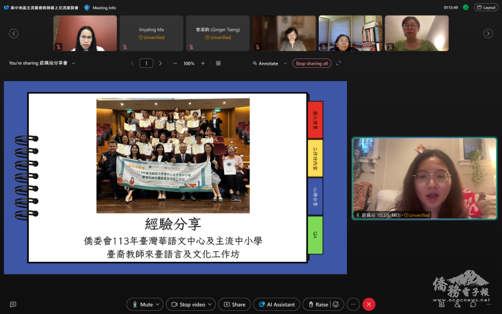
Task: Open the Apps panel icon
Action: click(442, 305)
